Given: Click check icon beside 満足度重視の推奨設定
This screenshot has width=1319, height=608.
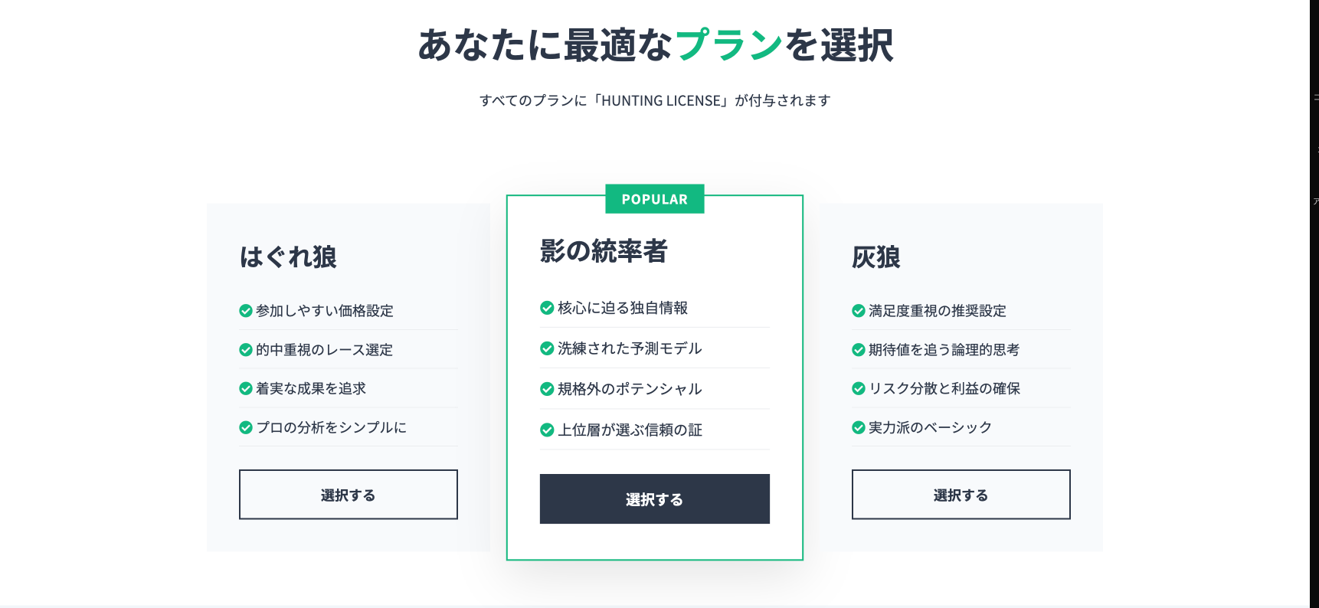Looking at the screenshot, I should (859, 311).
